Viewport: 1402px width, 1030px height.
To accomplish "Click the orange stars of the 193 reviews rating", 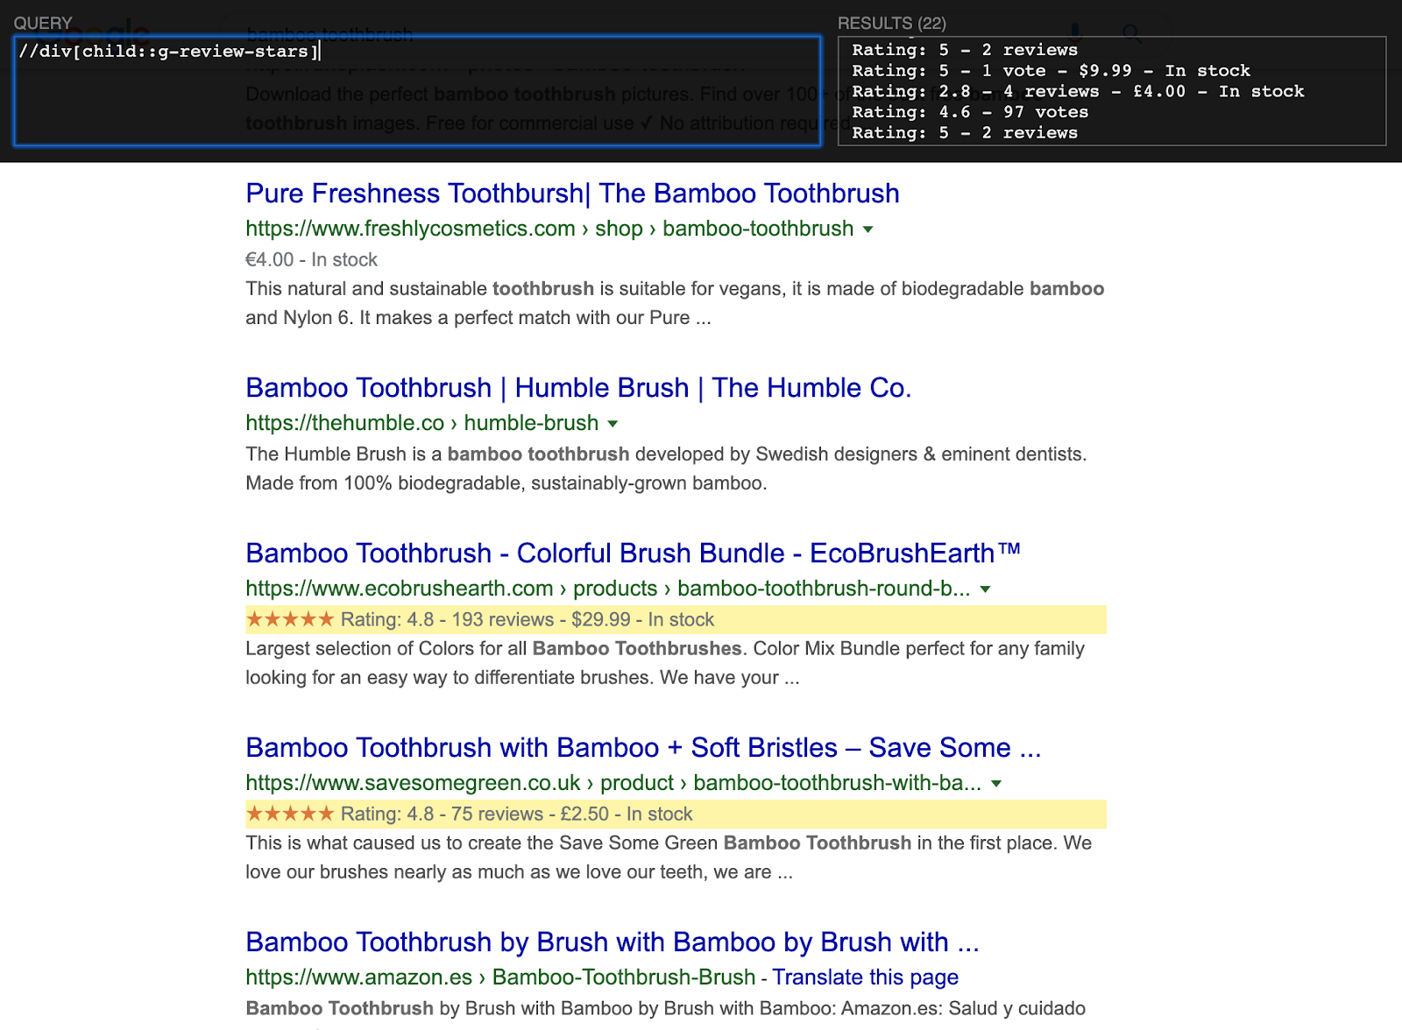I will (290, 619).
